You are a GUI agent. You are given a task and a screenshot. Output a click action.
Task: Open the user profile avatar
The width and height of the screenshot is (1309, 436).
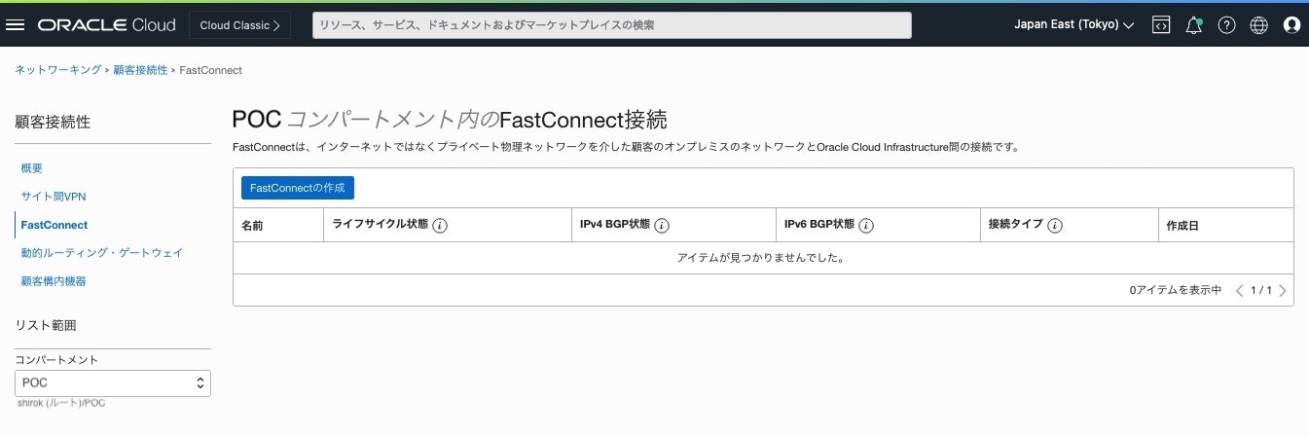(1292, 25)
